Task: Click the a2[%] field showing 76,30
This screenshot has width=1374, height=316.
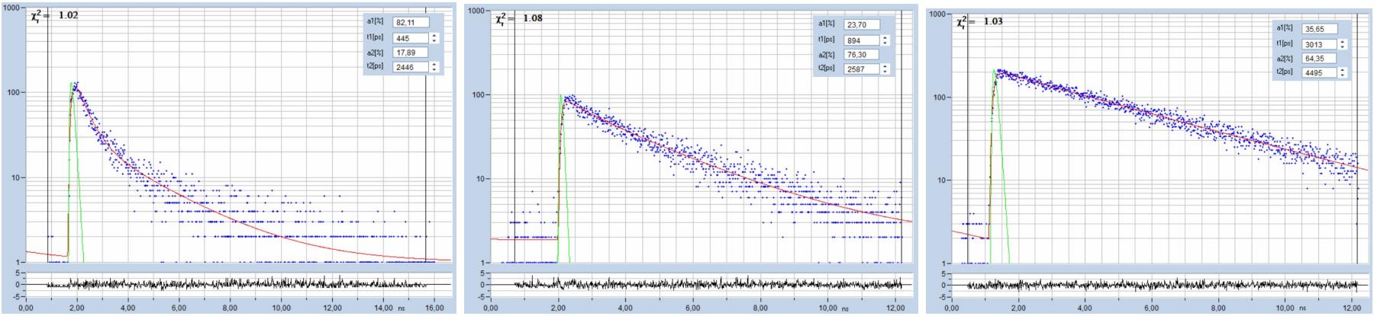Action: click(x=861, y=55)
